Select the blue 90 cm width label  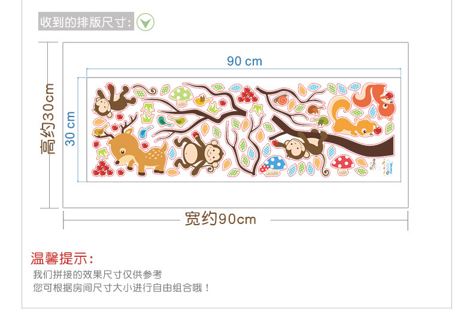click(x=244, y=61)
